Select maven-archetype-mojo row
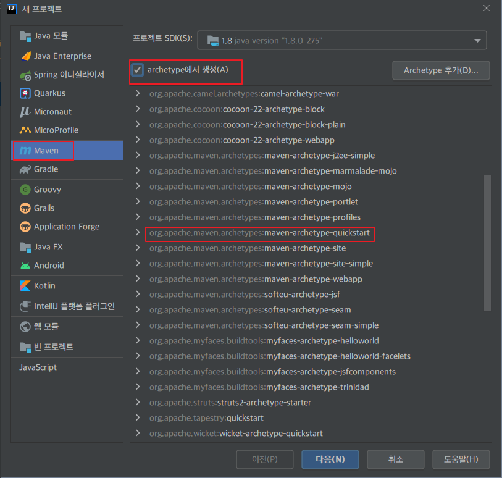Viewport: 502px width, 478px height. 311,187
